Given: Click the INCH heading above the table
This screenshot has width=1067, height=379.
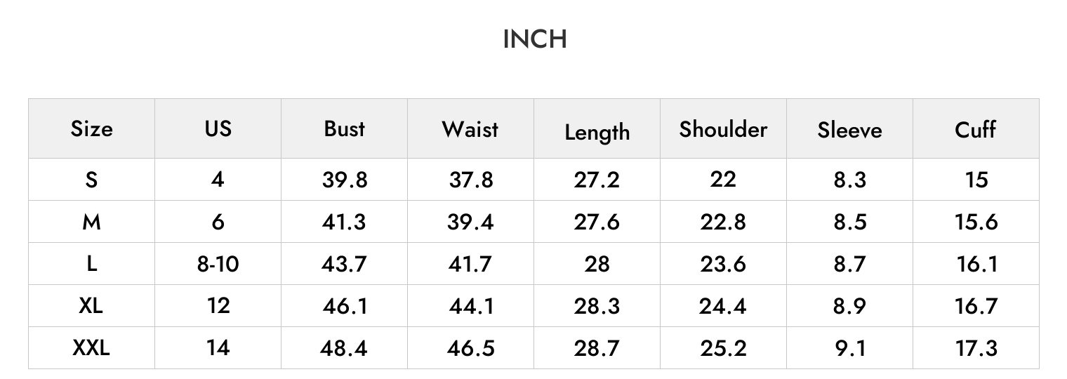Looking at the screenshot, I should [535, 39].
